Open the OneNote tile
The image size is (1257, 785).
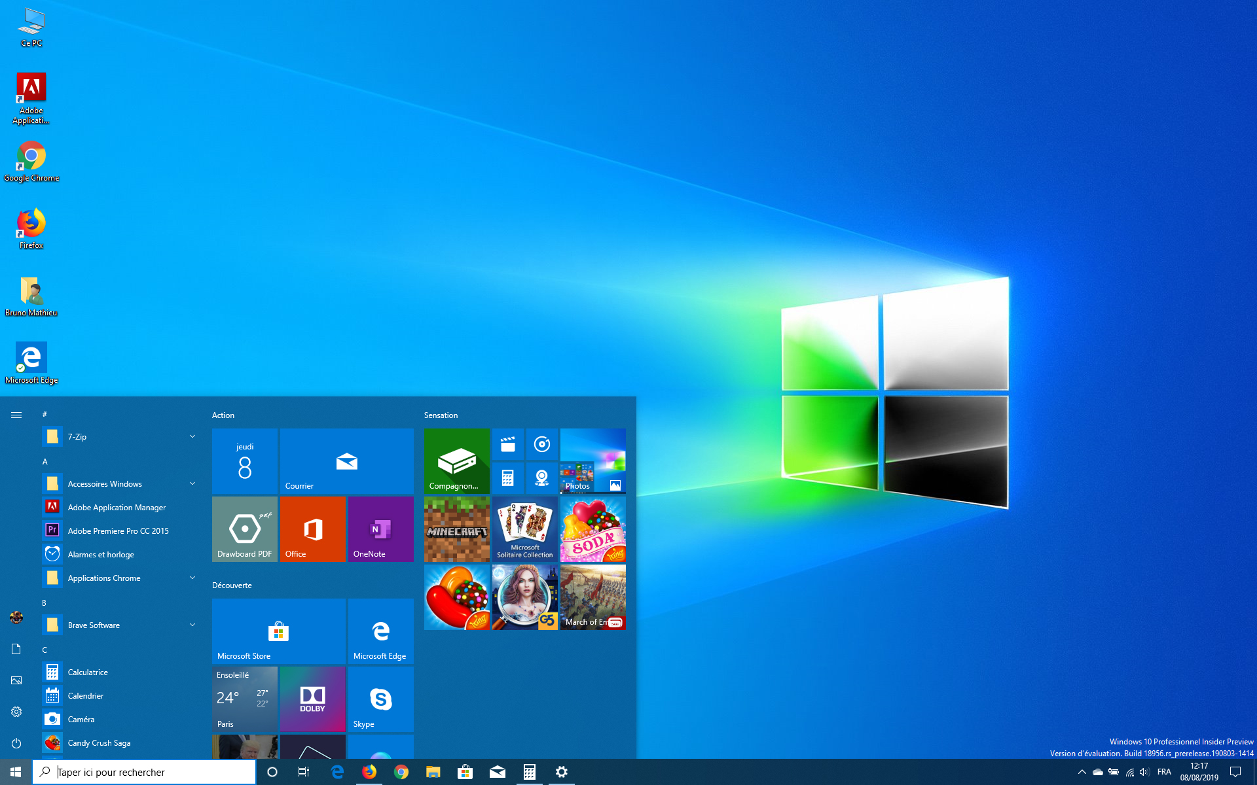380,529
